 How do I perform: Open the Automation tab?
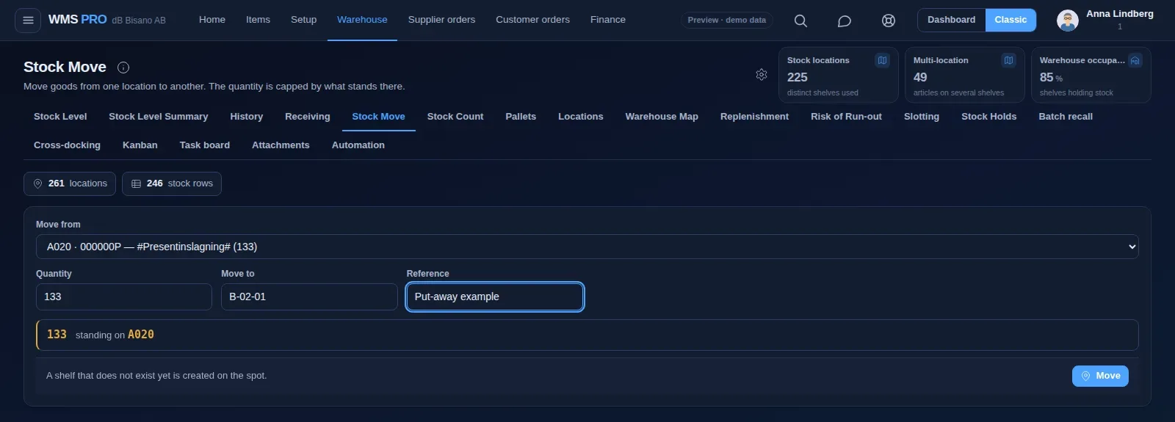[x=358, y=145]
